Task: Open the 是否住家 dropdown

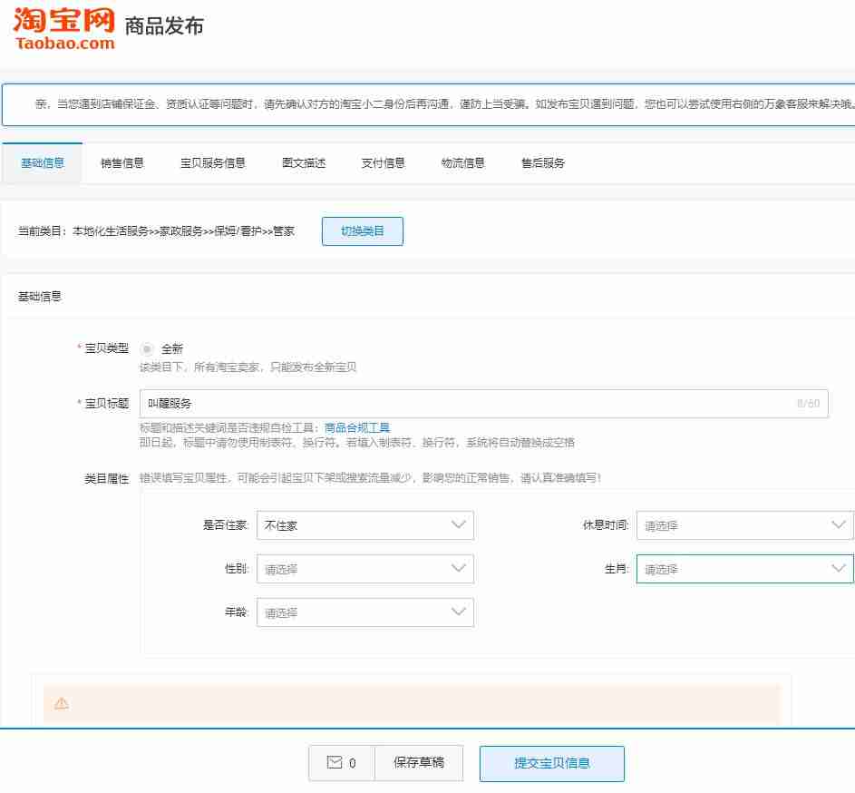Action: (365, 524)
